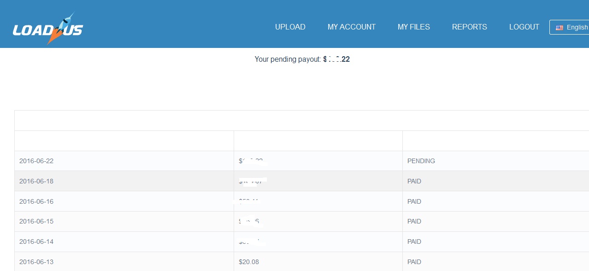The image size is (589, 271).
Task: Click the LoadUs rocket logo
Action: (48, 29)
